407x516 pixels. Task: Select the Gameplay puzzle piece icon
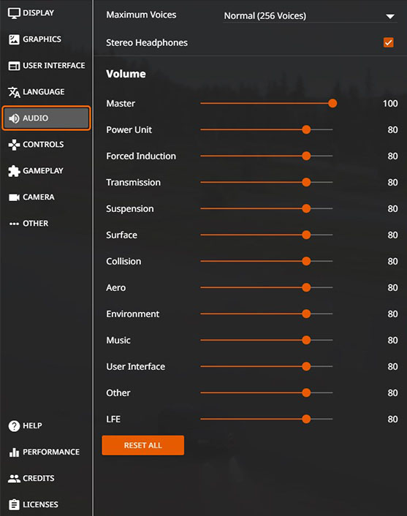click(x=14, y=171)
